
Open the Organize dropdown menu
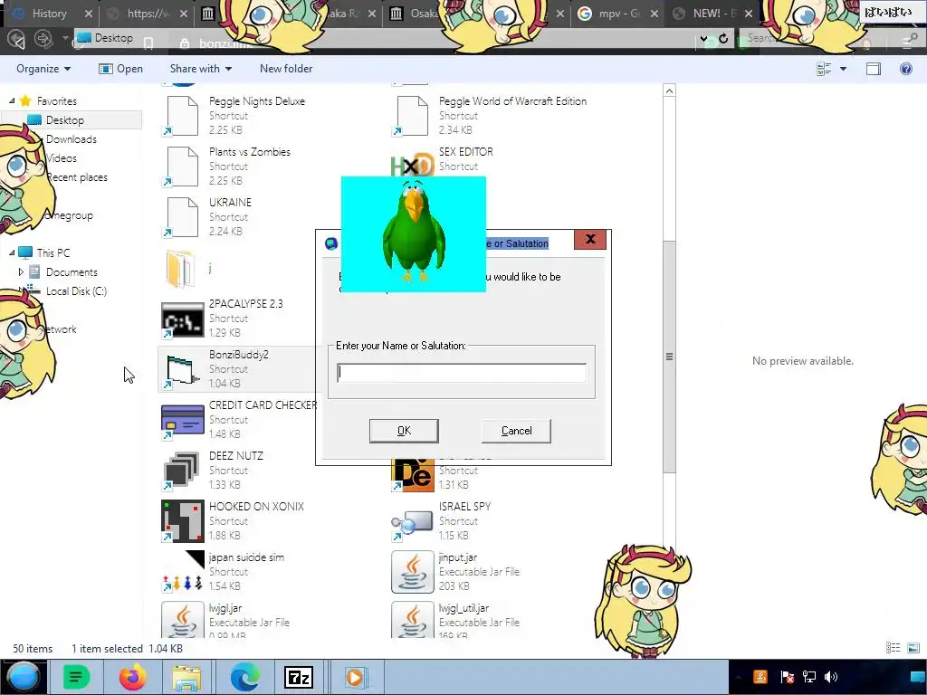click(x=43, y=69)
